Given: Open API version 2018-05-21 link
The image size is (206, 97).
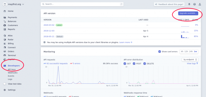Looking at the screenshot, I should 49,37.
